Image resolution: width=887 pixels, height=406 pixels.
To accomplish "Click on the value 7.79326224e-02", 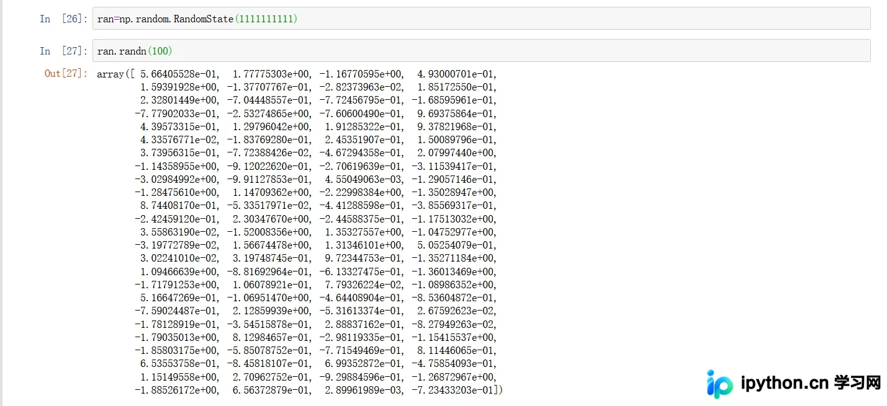I will (364, 285).
